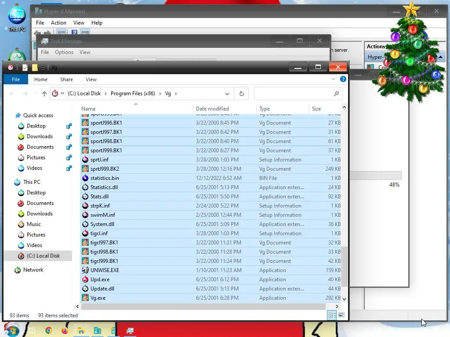Open Network in navigation pane
The width and height of the screenshot is (450, 337).
click(33, 270)
